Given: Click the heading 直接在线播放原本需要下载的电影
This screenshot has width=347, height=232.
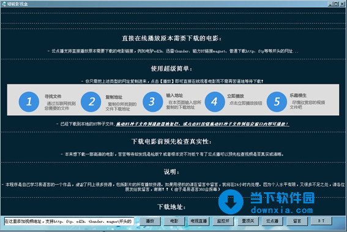Looking at the screenshot, I should (x=171, y=39).
